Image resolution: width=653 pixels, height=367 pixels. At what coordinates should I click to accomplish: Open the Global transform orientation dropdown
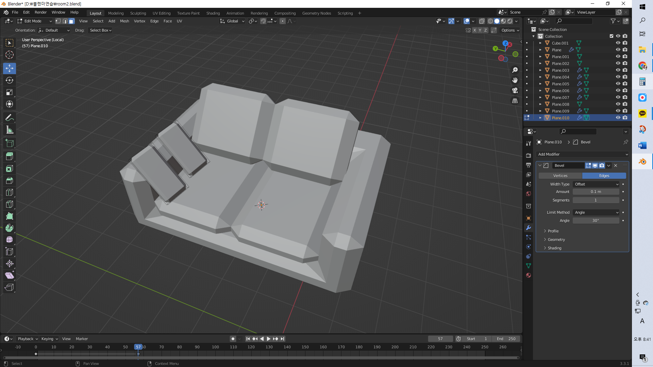(x=232, y=21)
